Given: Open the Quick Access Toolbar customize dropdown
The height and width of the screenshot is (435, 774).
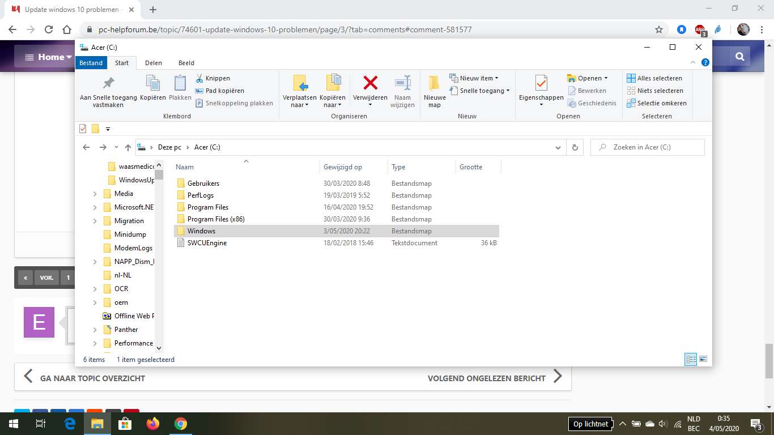Looking at the screenshot, I should click(x=108, y=129).
